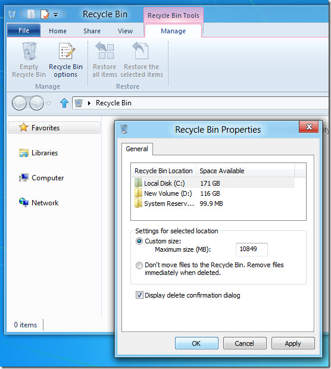Screen dimensions: 331x369
Task: Switch to the Home ribbon tab
Action: (58, 31)
